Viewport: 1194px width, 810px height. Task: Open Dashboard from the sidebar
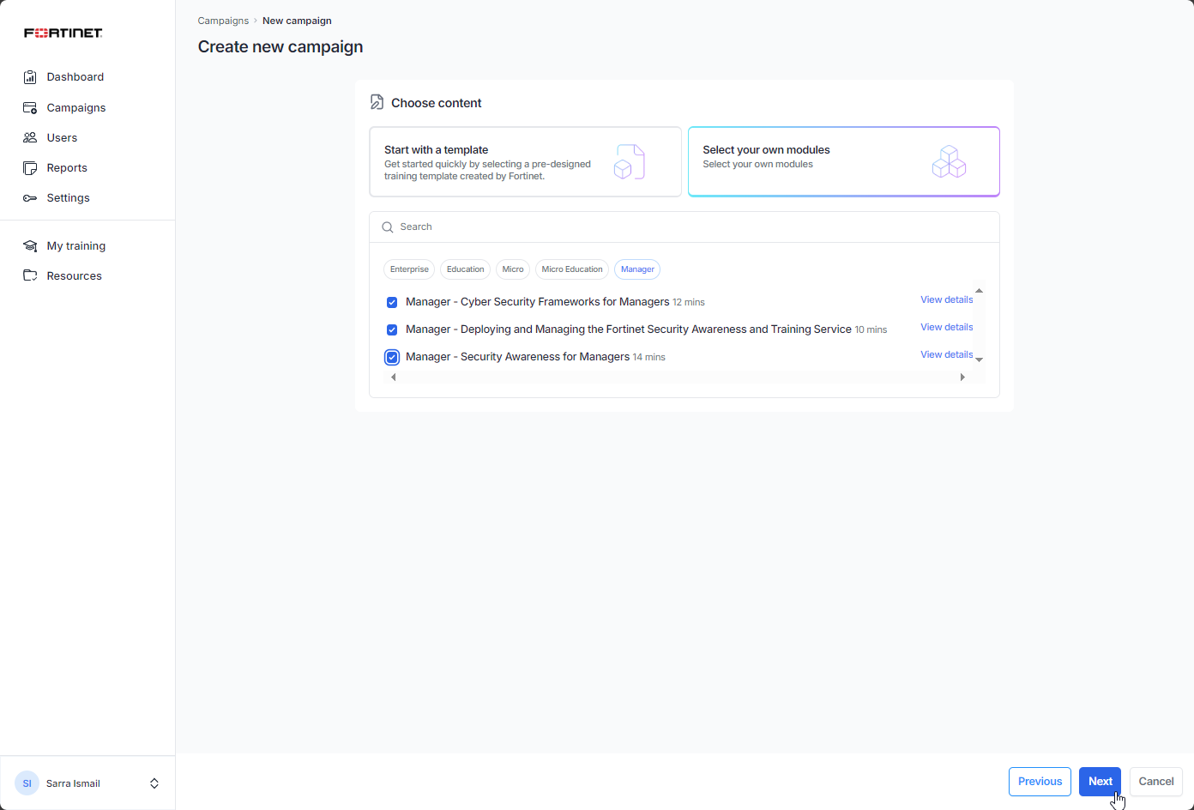tap(75, 77)
